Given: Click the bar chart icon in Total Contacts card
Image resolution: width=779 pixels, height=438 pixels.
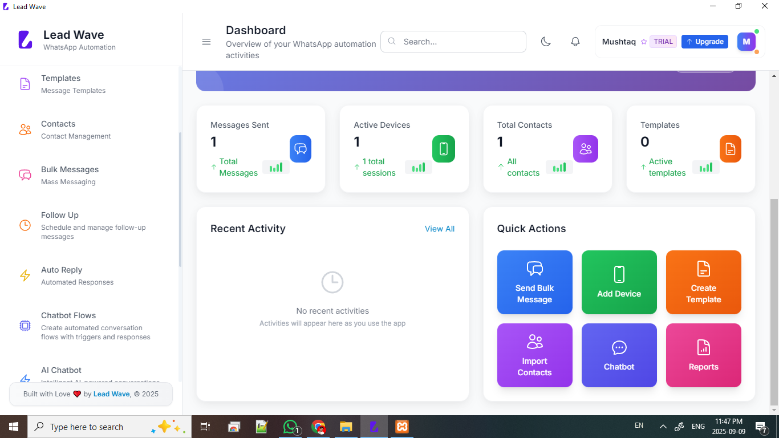Looking at the screenshot, I should click(x=559, y=167).
